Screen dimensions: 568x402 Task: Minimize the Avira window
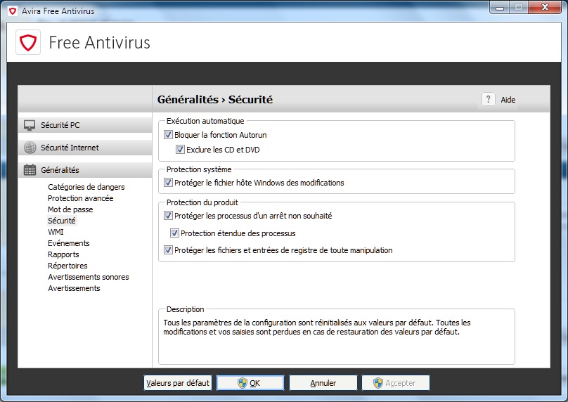pos(500,7)
